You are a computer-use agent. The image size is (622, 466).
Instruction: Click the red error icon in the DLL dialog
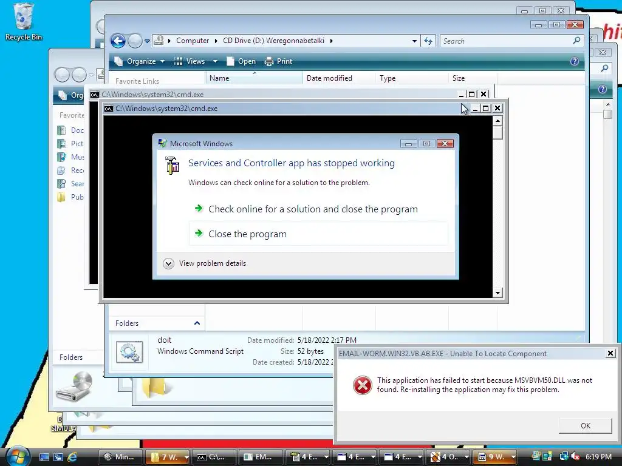(x=362, y=385)
